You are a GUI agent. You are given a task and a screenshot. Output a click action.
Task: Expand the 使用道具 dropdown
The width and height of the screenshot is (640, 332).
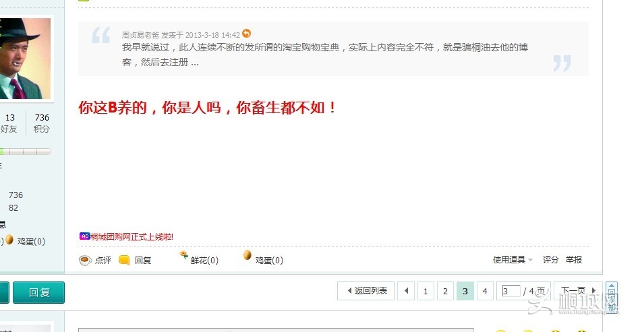pyautogui.click(x=513, y=260)
